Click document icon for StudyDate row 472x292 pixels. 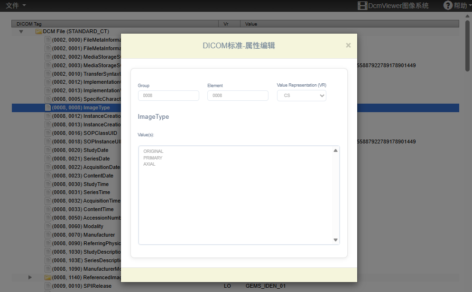tap(47, 150)
